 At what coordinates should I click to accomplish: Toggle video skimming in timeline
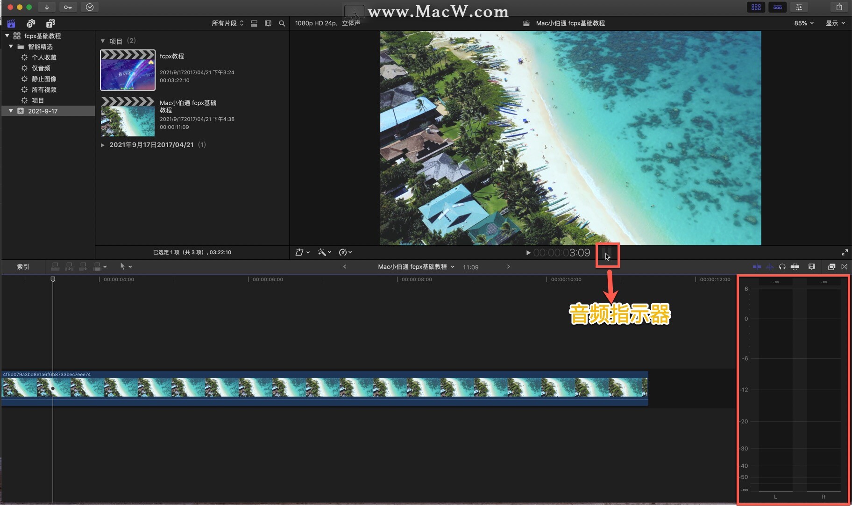pyautogui.click(x=757, y=267)
